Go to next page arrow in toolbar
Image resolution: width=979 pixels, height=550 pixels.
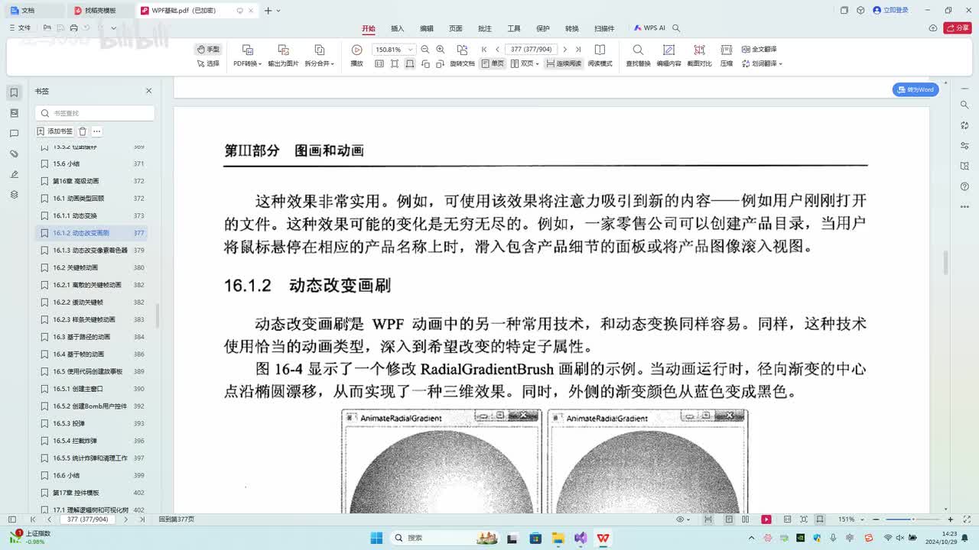565,49
